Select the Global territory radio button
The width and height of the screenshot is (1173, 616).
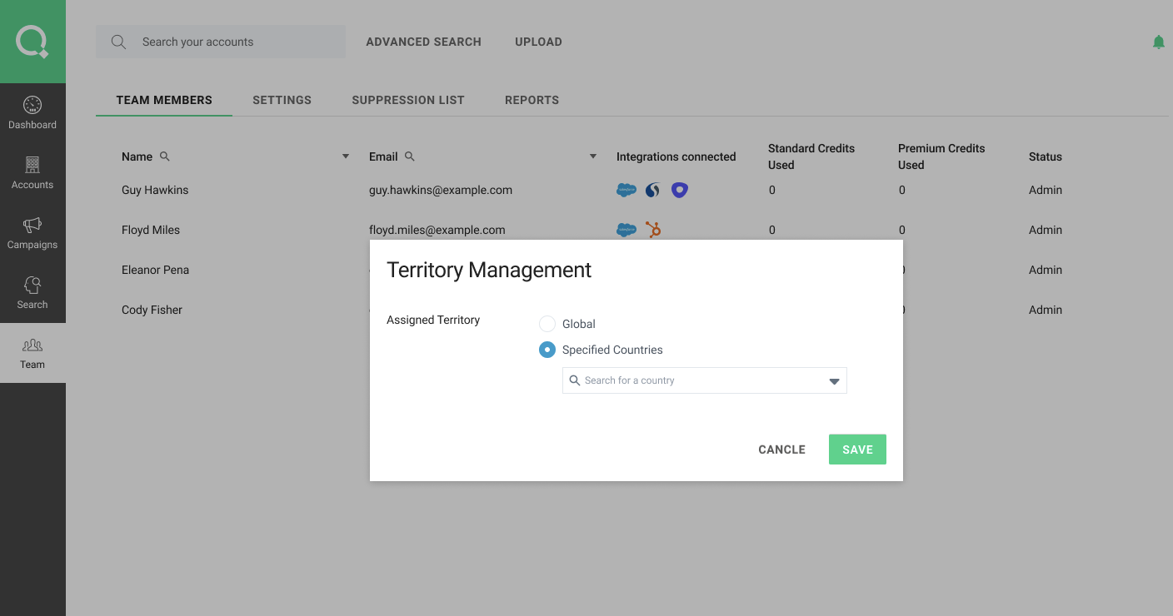tap(547, 324)
